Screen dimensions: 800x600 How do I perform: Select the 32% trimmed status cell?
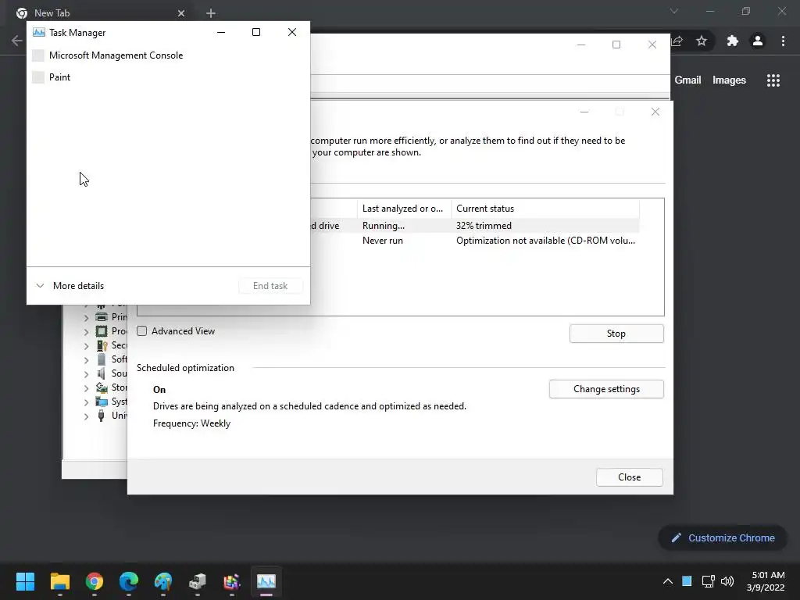click(x=484, y=226)
